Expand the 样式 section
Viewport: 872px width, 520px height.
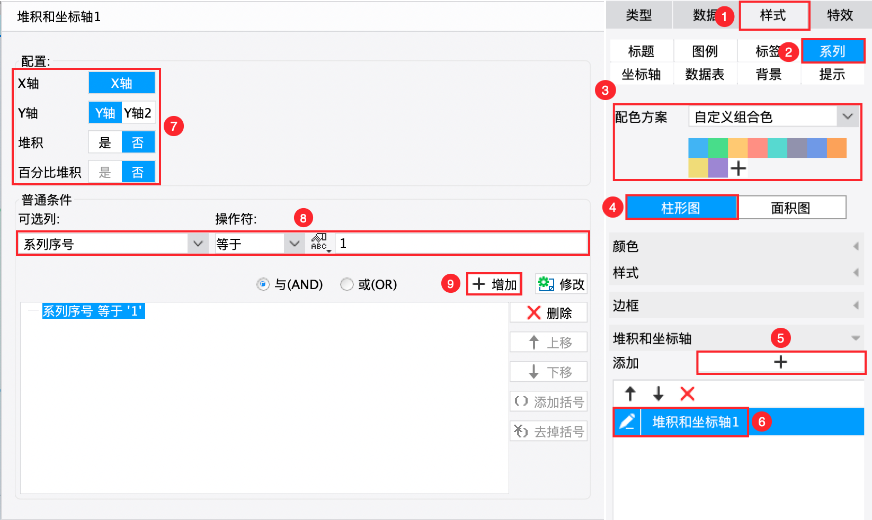coord(736,273)
